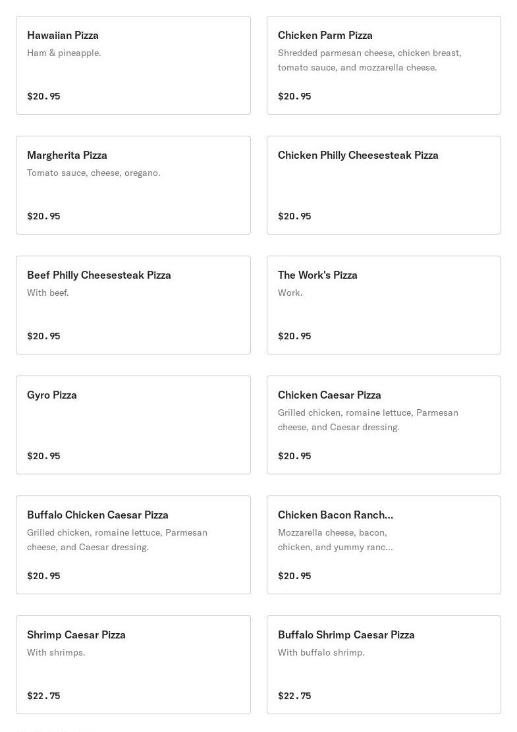Click the Margherita Pizza title
The image size is (517, 732).
(67, 155)
